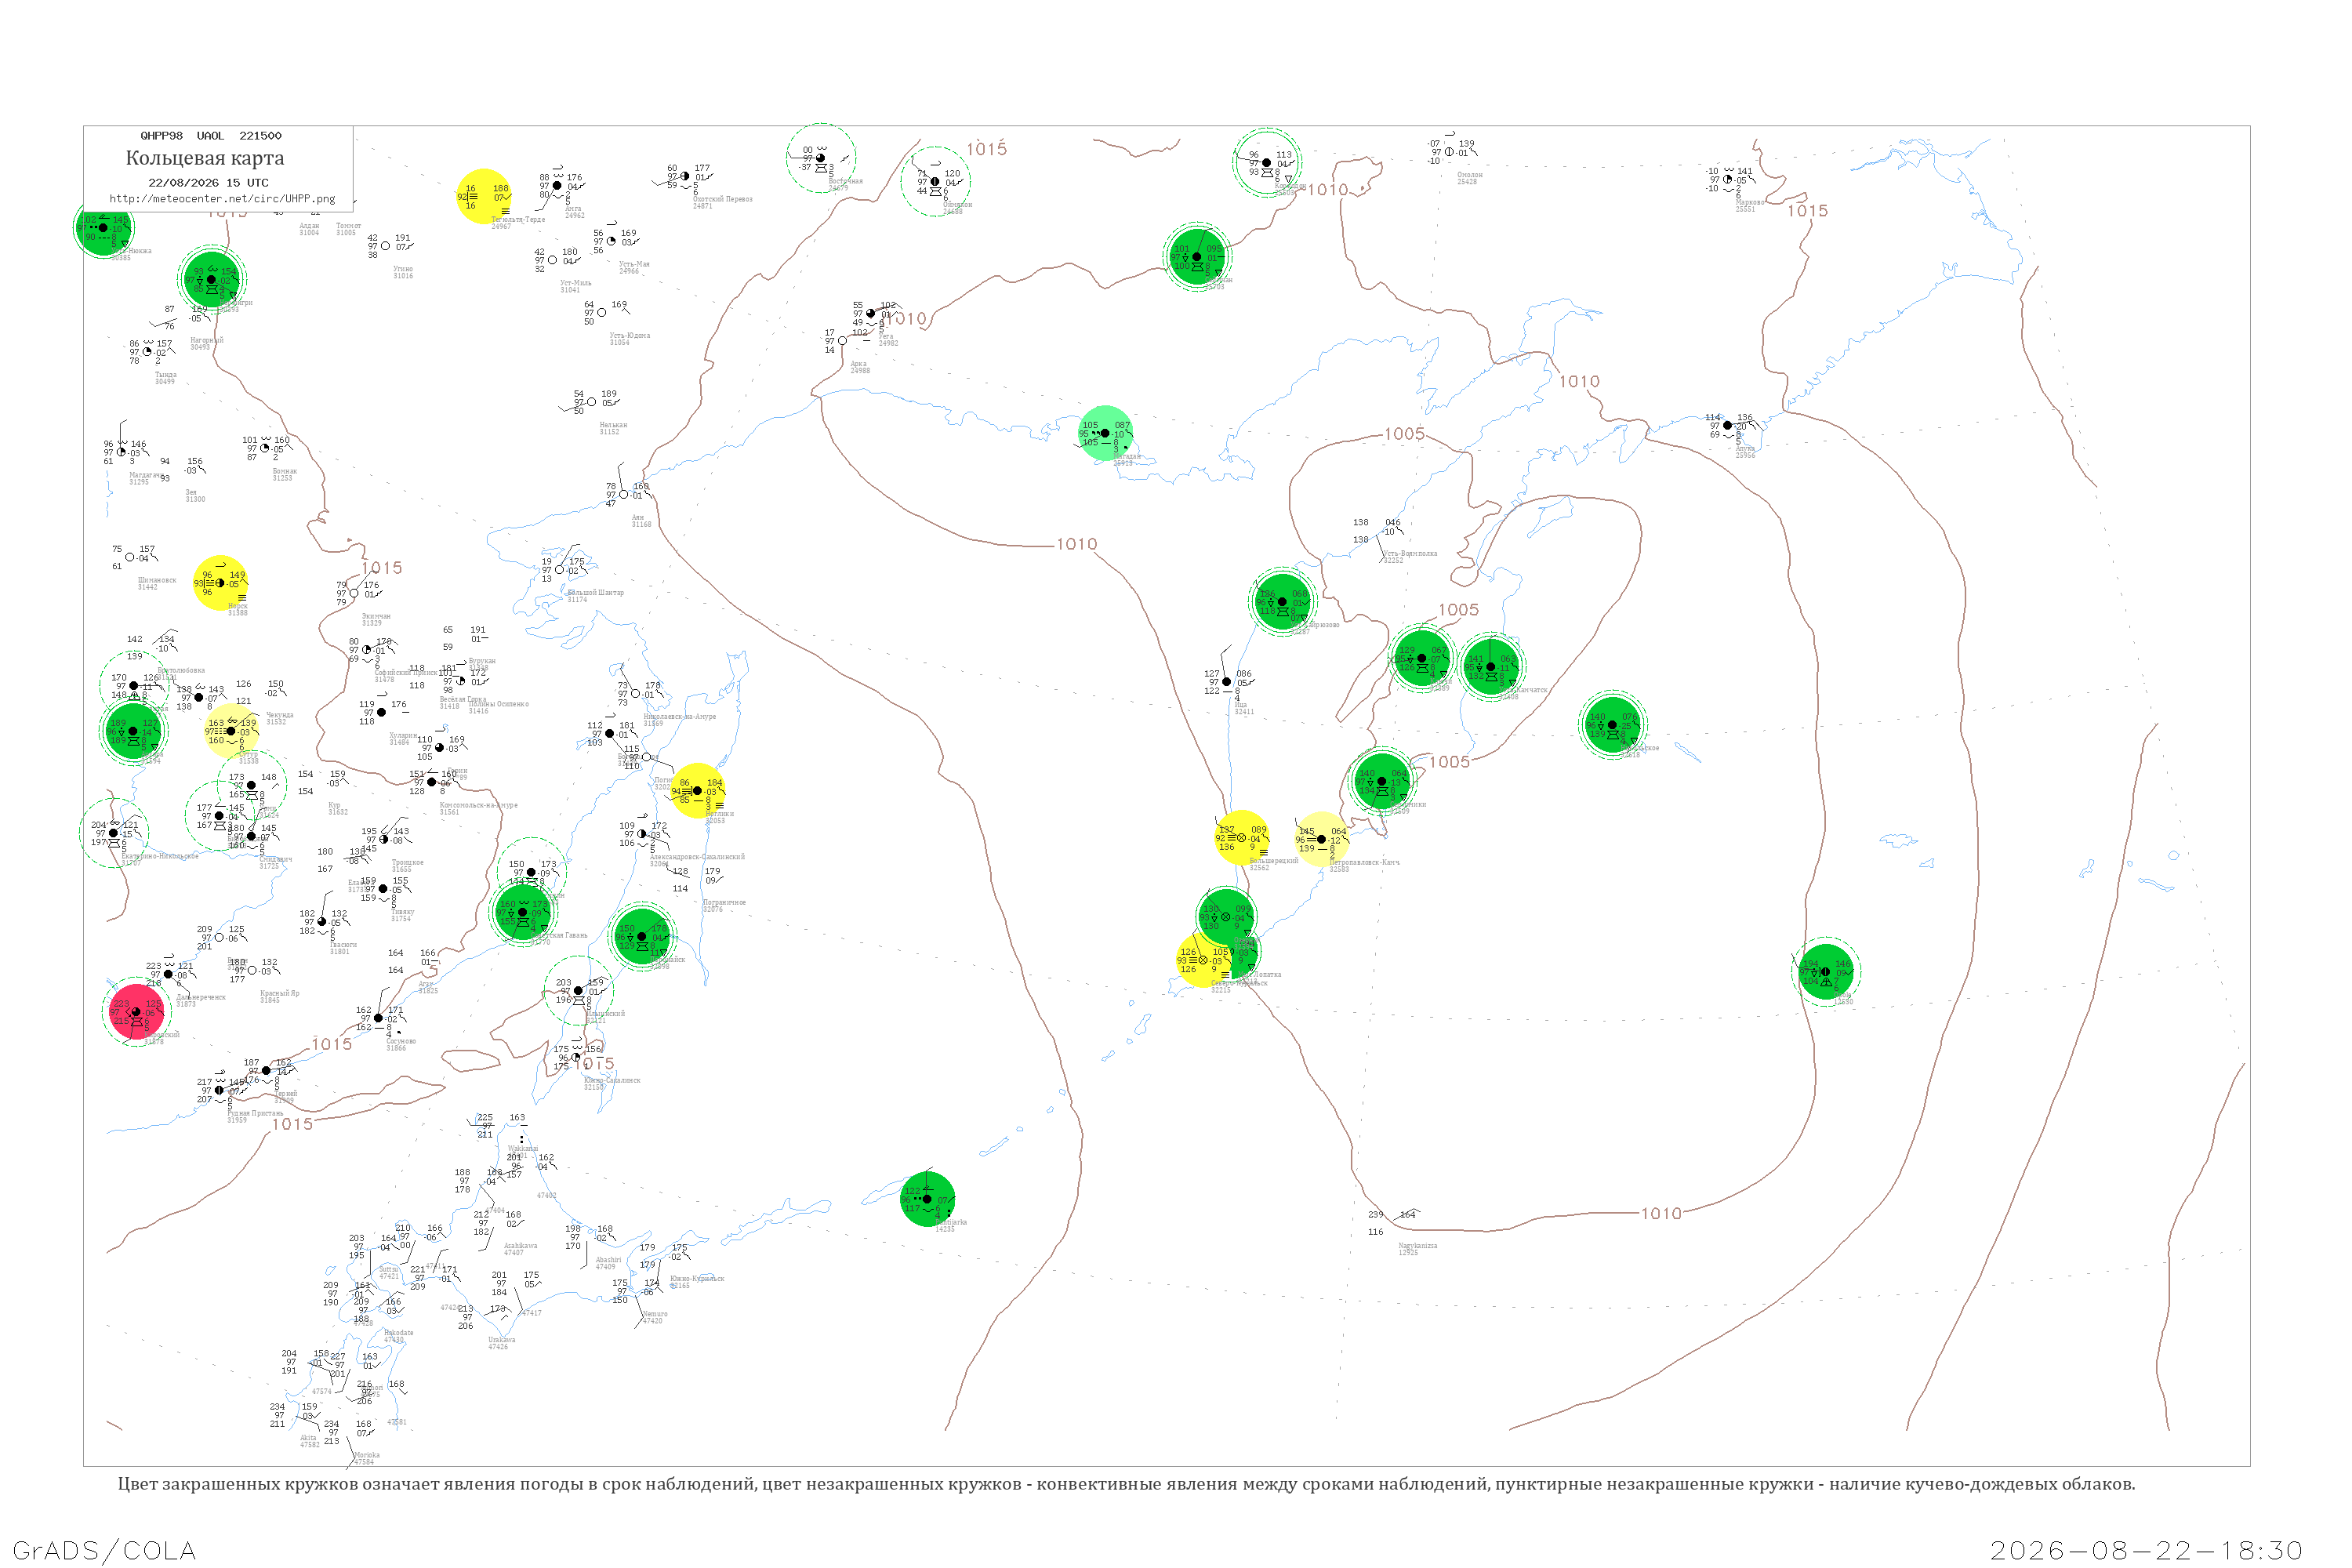Click the Кольцевая карта map title
This screenshot has height=1568, width=2352.
tap(205, 158)
